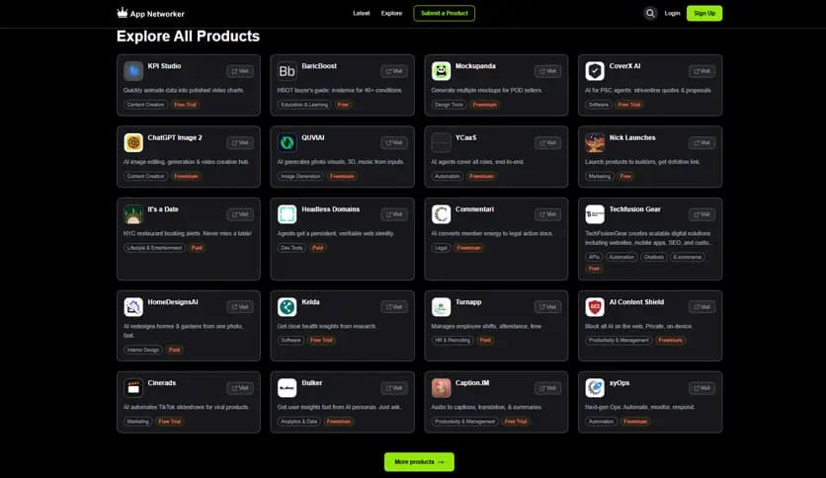Open the Explore nav item
Image resolution: width=826 pixels, height=478 pixels.
coord(391,13)
